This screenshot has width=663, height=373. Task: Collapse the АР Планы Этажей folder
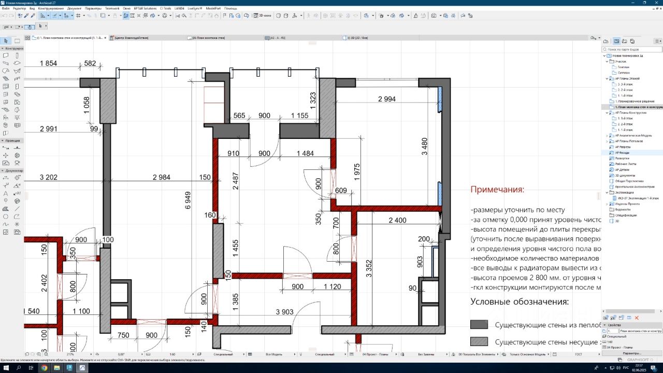tap(608, 79)
